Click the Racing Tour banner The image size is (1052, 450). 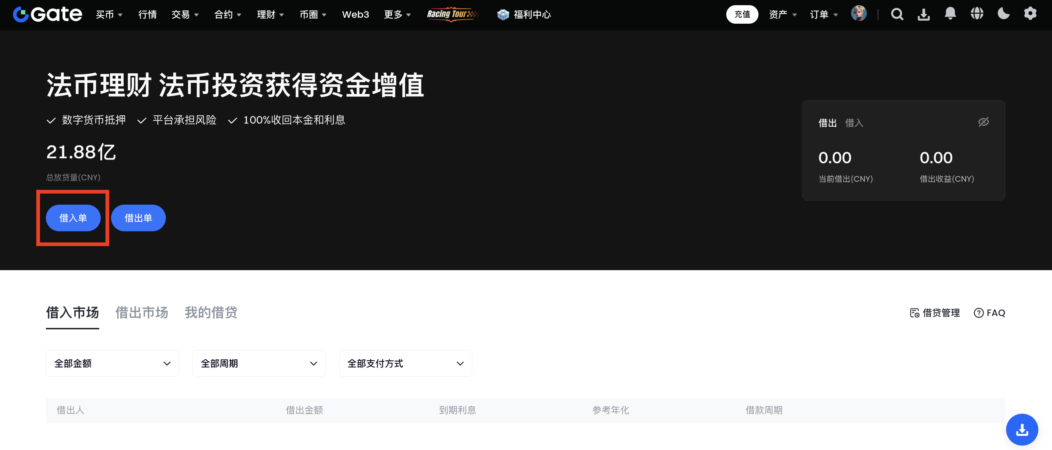452,14
